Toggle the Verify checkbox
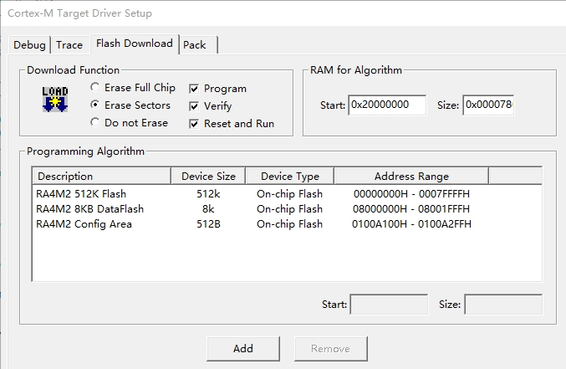566x369 pixels. [194, 106]
